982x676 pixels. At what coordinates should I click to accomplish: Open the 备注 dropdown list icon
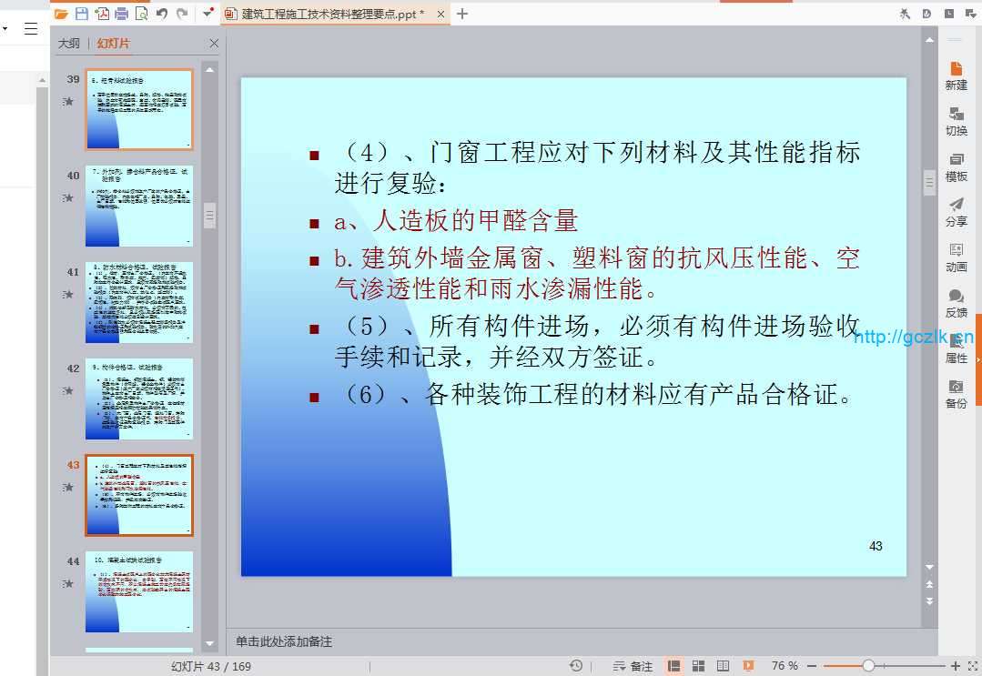620,666
